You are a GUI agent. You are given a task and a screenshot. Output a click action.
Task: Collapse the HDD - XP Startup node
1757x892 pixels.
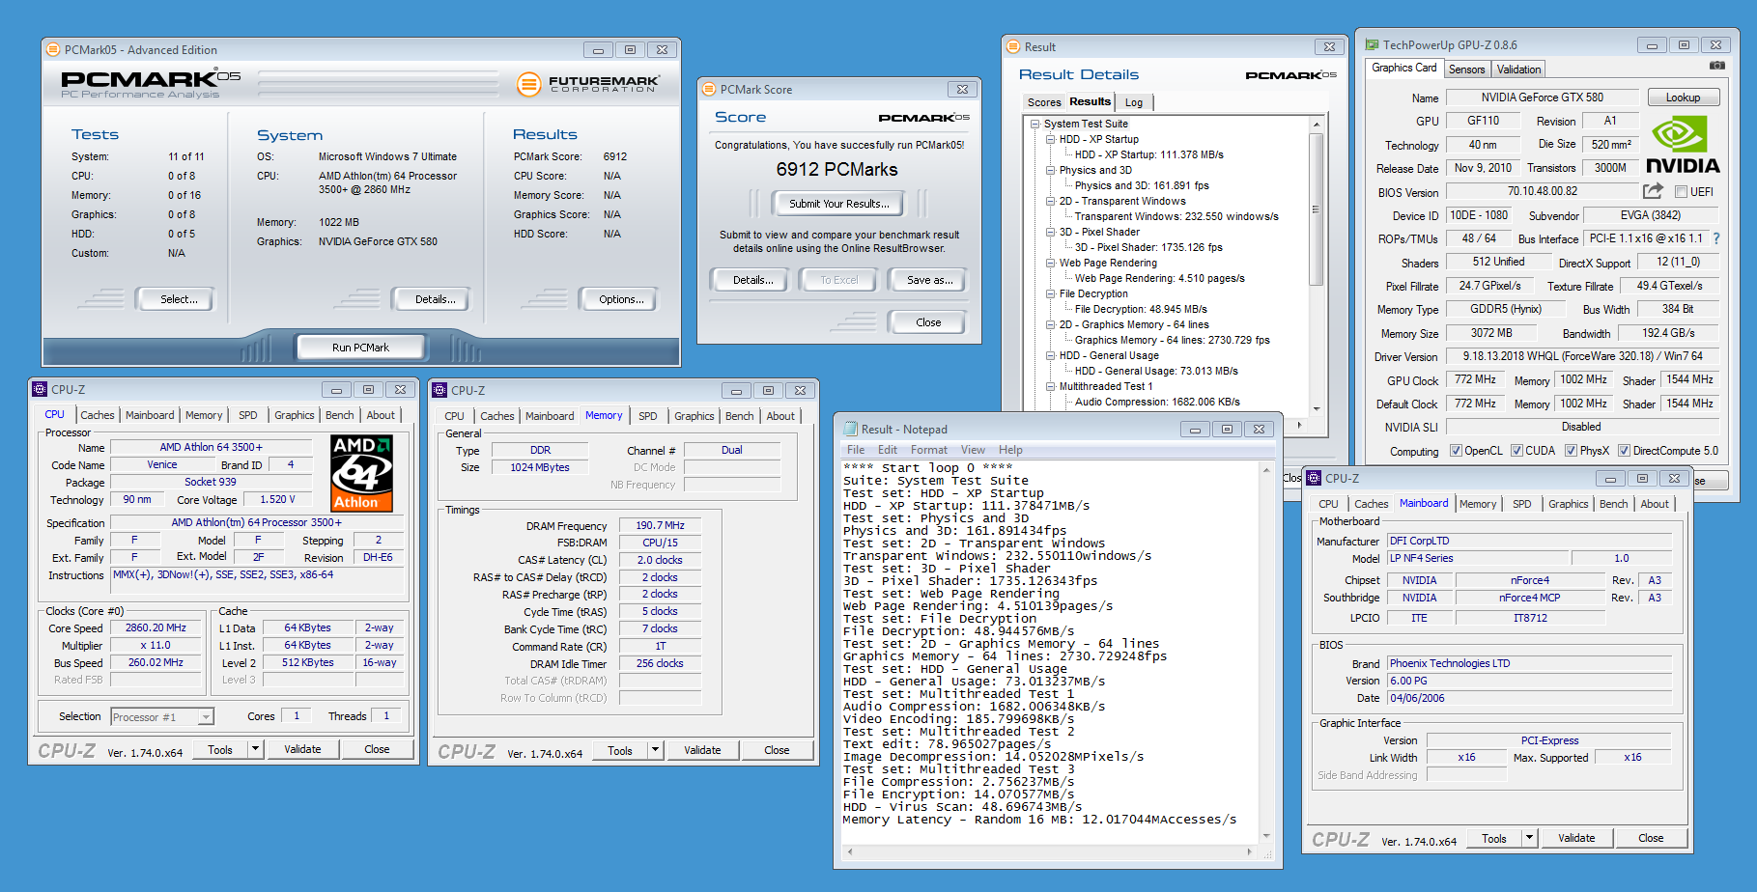(1050, 139)
